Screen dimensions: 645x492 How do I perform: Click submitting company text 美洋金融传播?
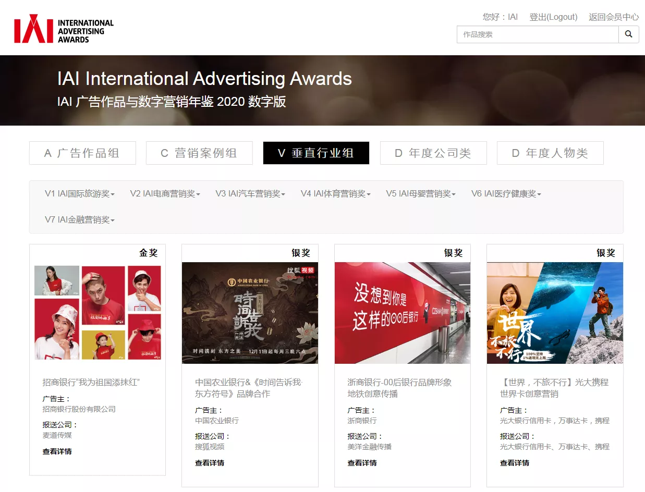click(x=370, y=447)
